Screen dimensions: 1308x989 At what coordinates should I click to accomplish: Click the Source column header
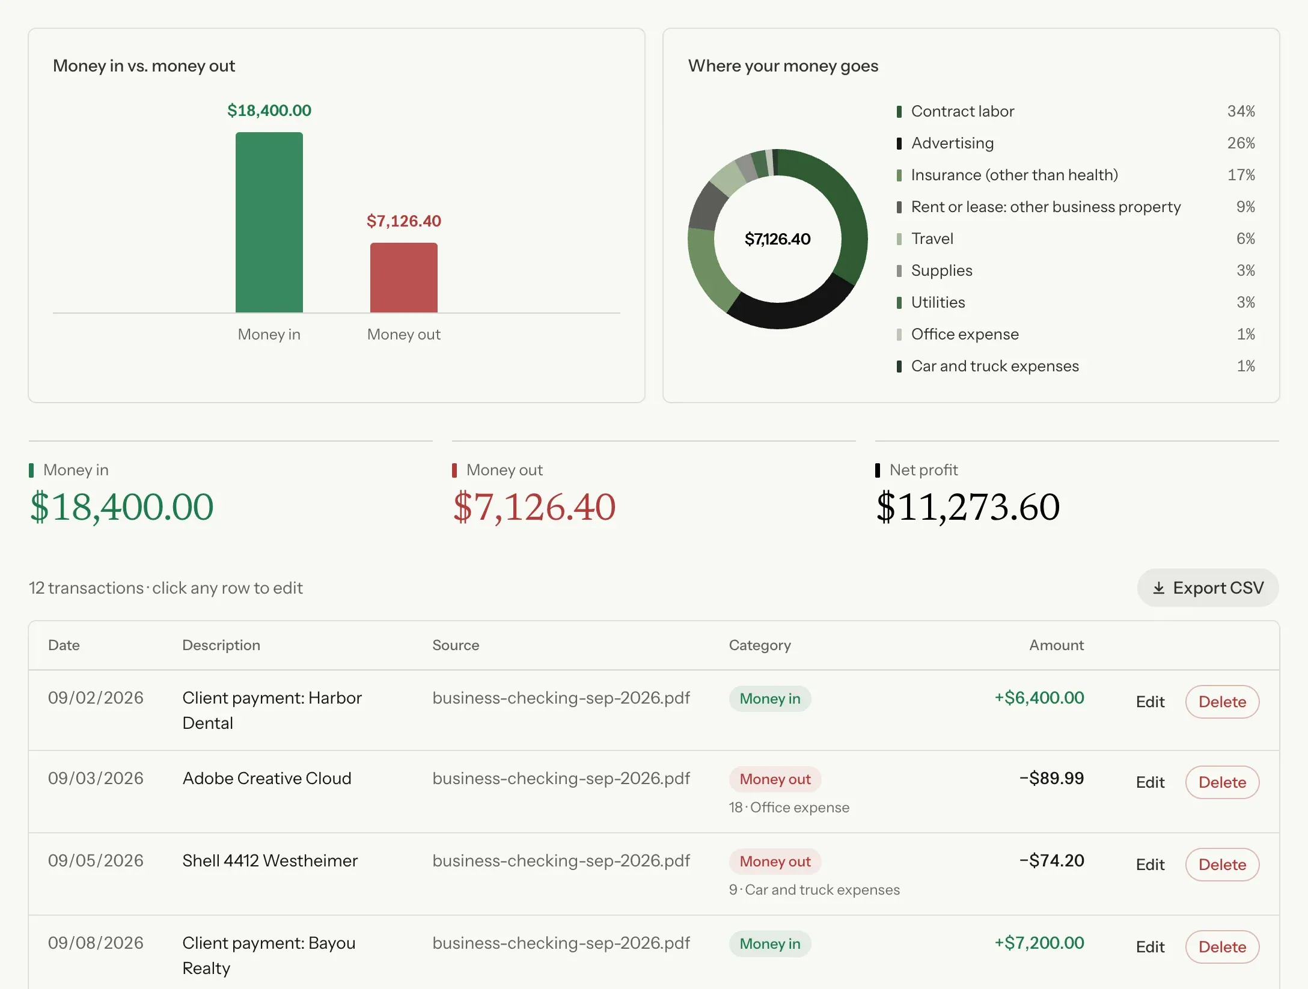point(456,645)
